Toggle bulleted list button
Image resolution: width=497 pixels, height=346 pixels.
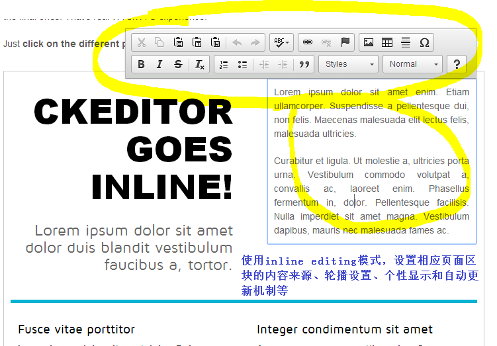click(x=242, y=64)
